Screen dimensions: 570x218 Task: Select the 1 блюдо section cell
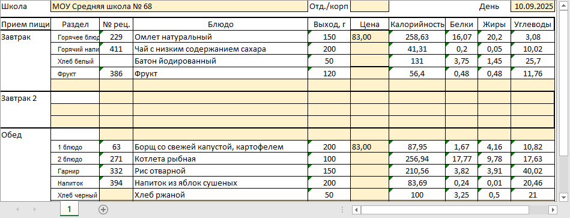tap(75, 147)
